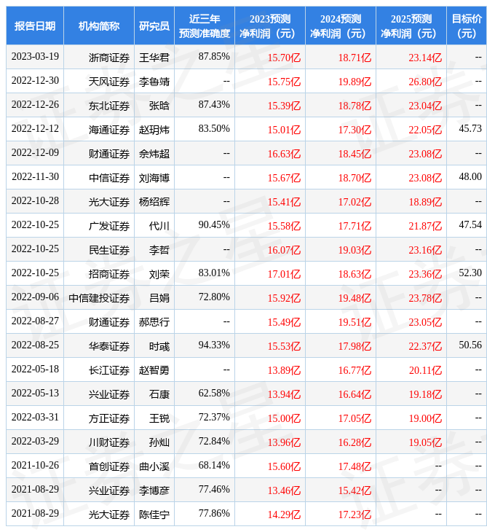487x532 pixels.
Task: Click target price 45.73
Action: coord(470,129)
